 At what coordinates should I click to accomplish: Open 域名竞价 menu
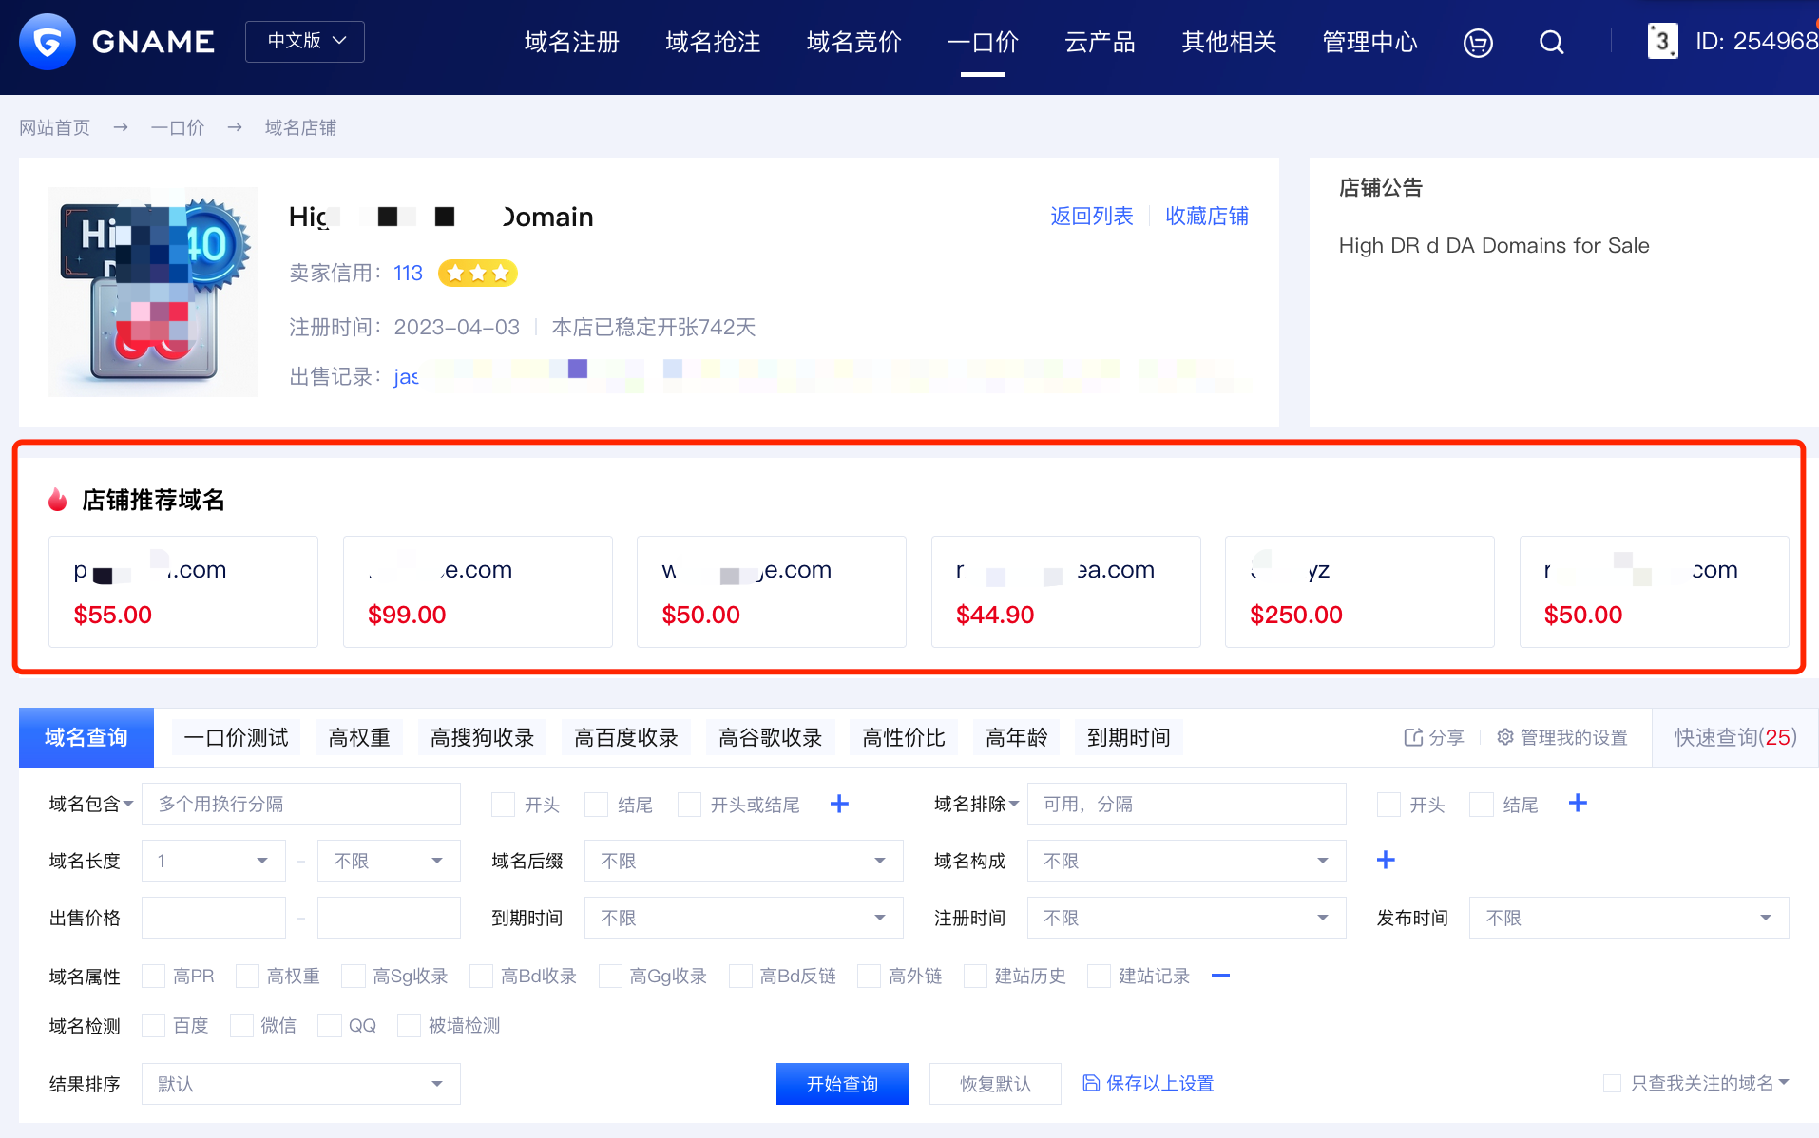point(853,42)
